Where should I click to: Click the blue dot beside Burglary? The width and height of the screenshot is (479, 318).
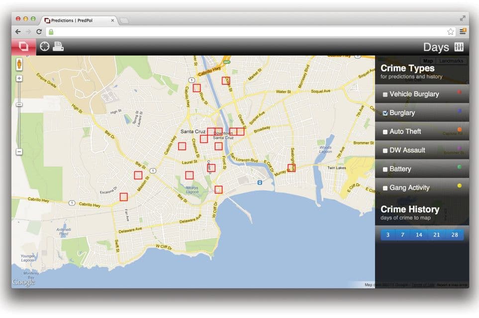459,111
